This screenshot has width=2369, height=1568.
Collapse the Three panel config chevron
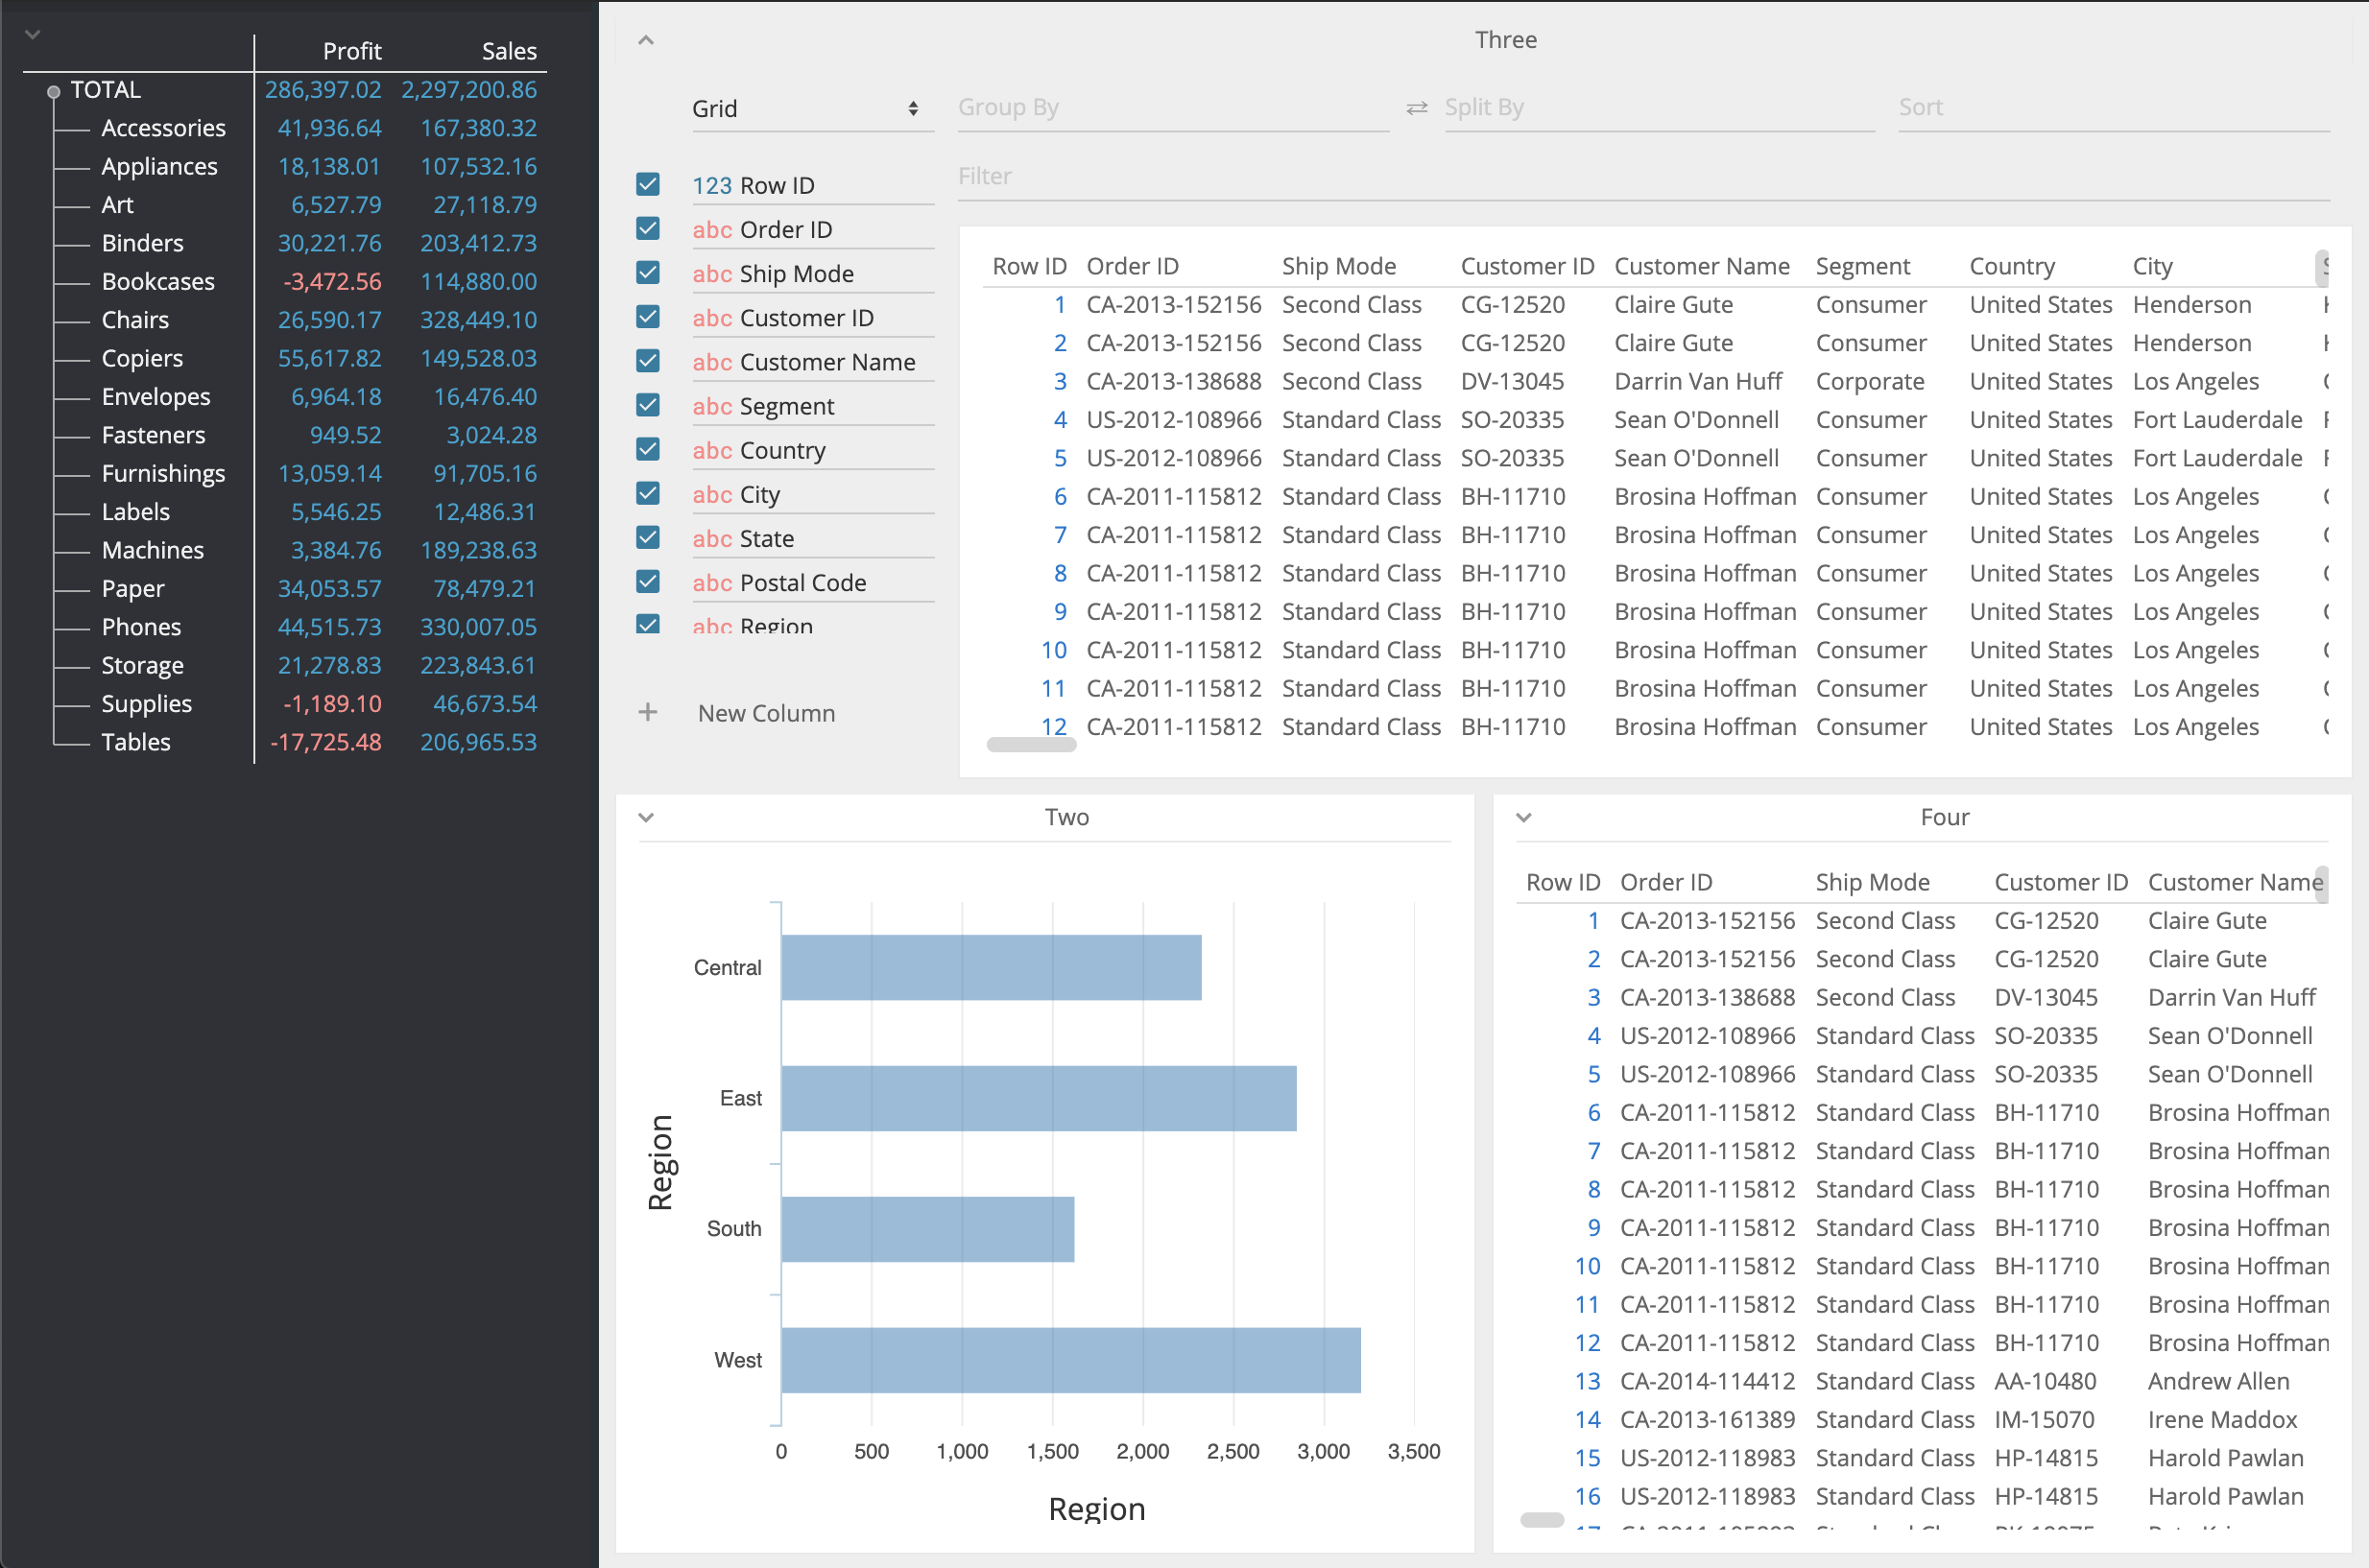pyautogui.click(x=646, y=40)
